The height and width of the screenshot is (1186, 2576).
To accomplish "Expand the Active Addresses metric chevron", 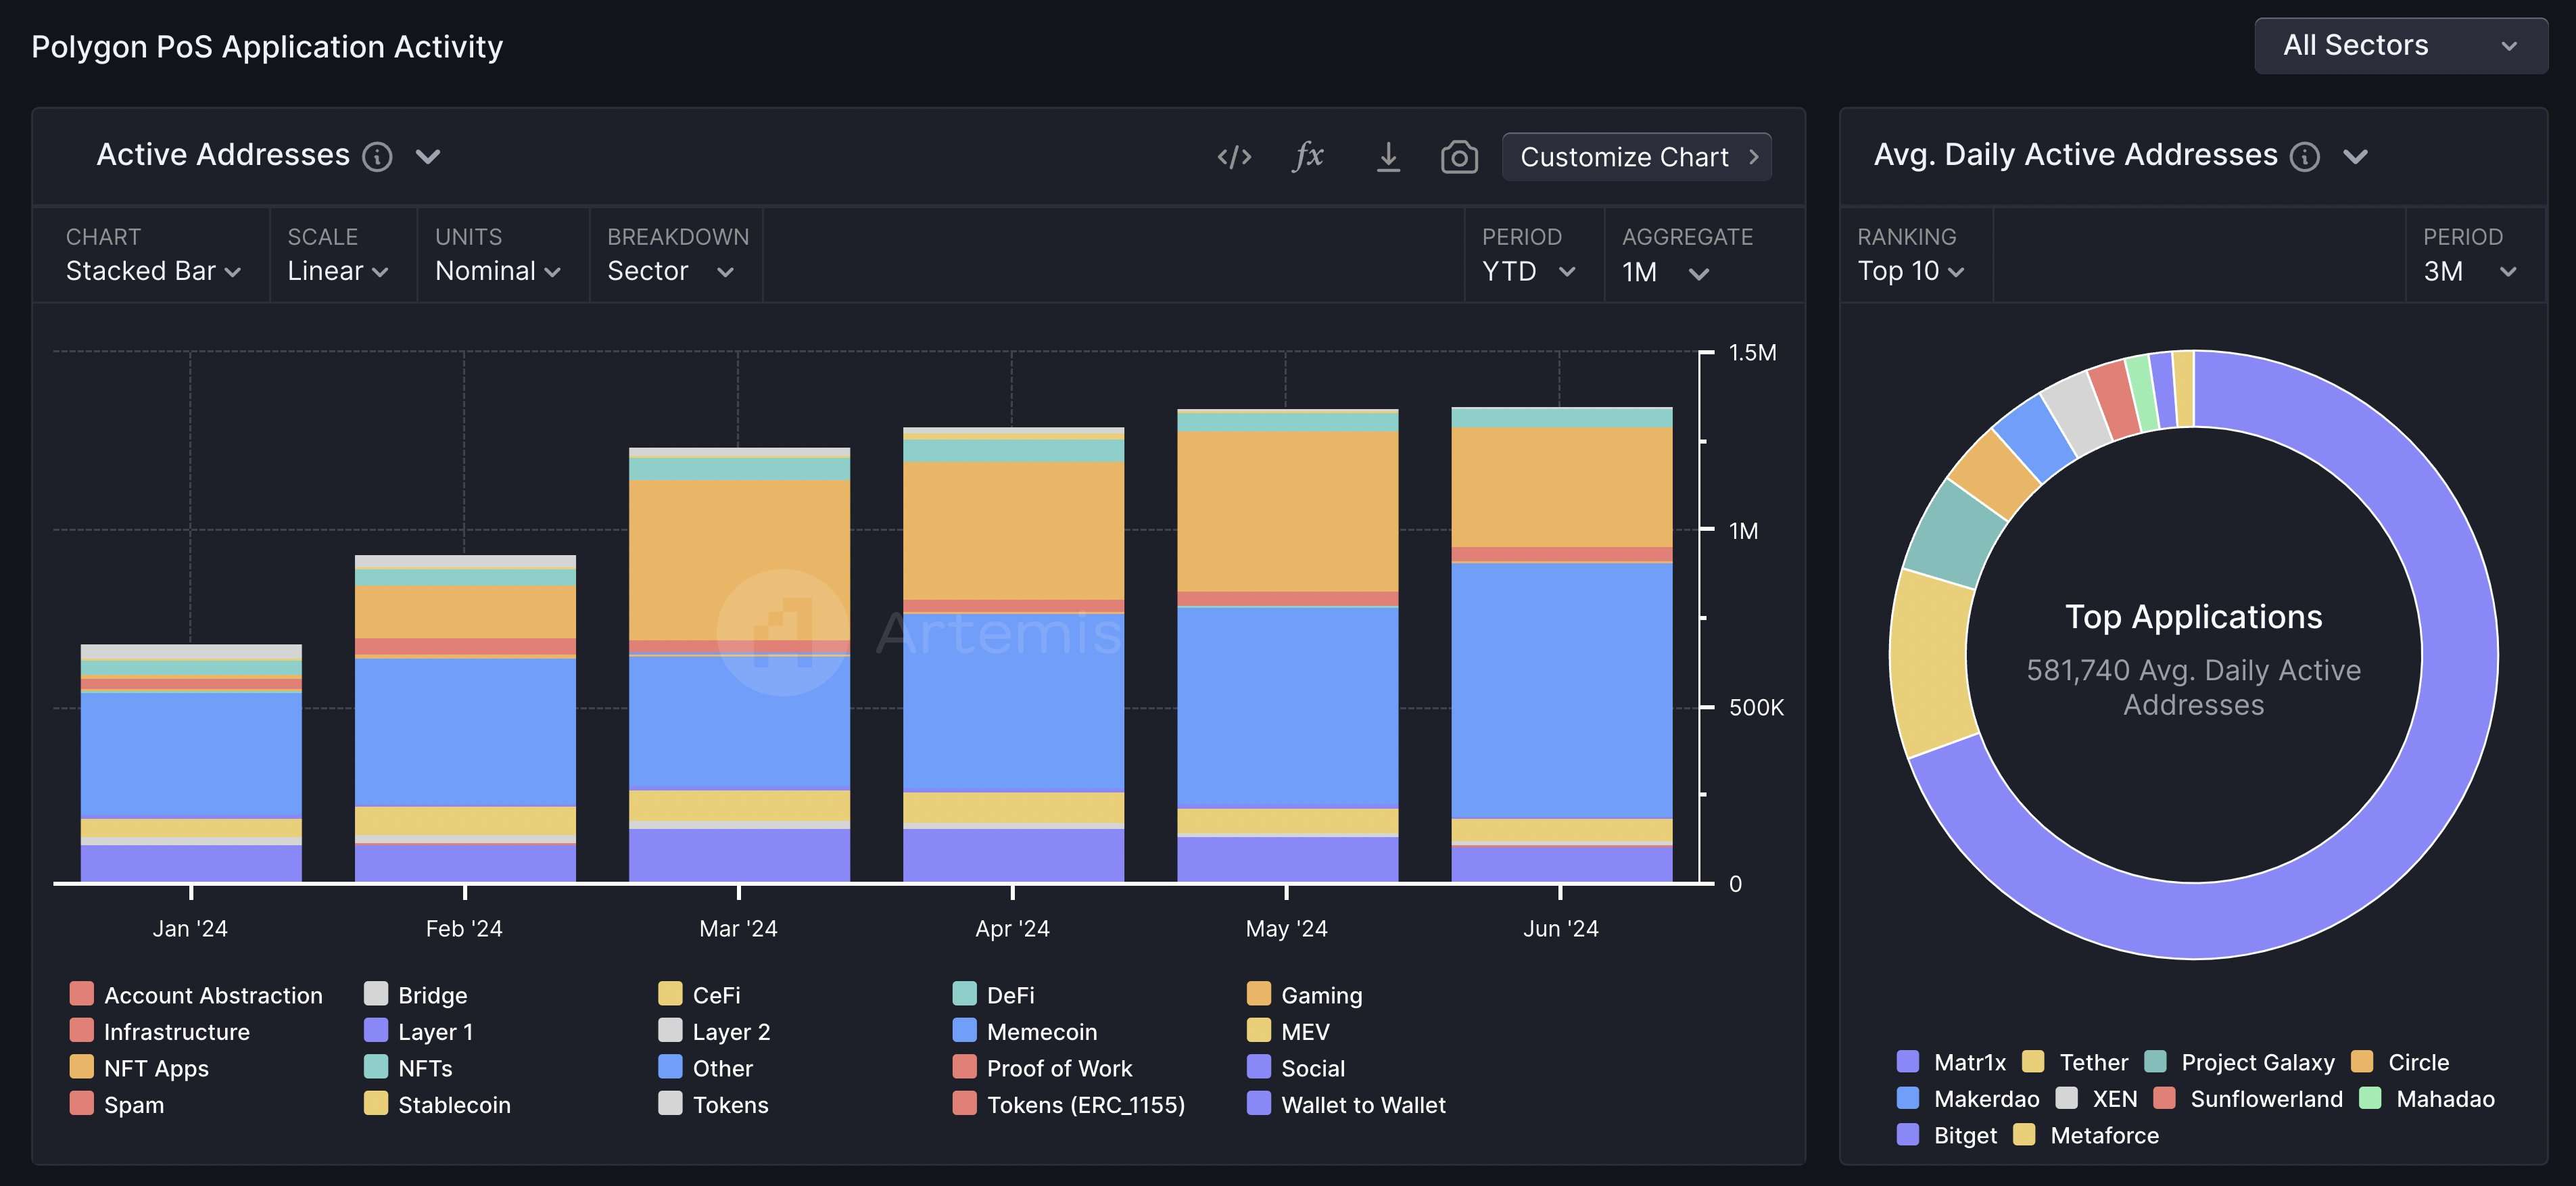I will [x=428, y=157].
